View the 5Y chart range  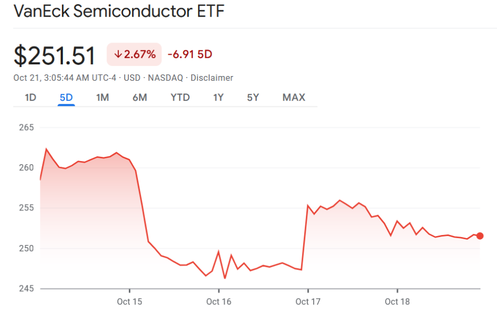252,97
